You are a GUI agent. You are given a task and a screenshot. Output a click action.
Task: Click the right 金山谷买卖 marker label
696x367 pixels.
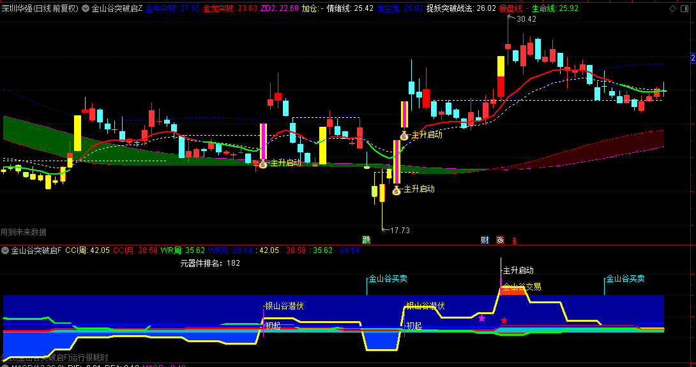click(625, 279)
